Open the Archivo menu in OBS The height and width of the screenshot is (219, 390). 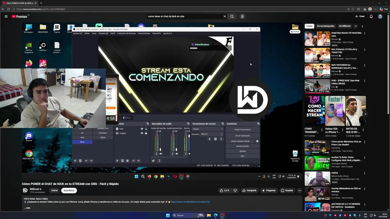point(77,33)
